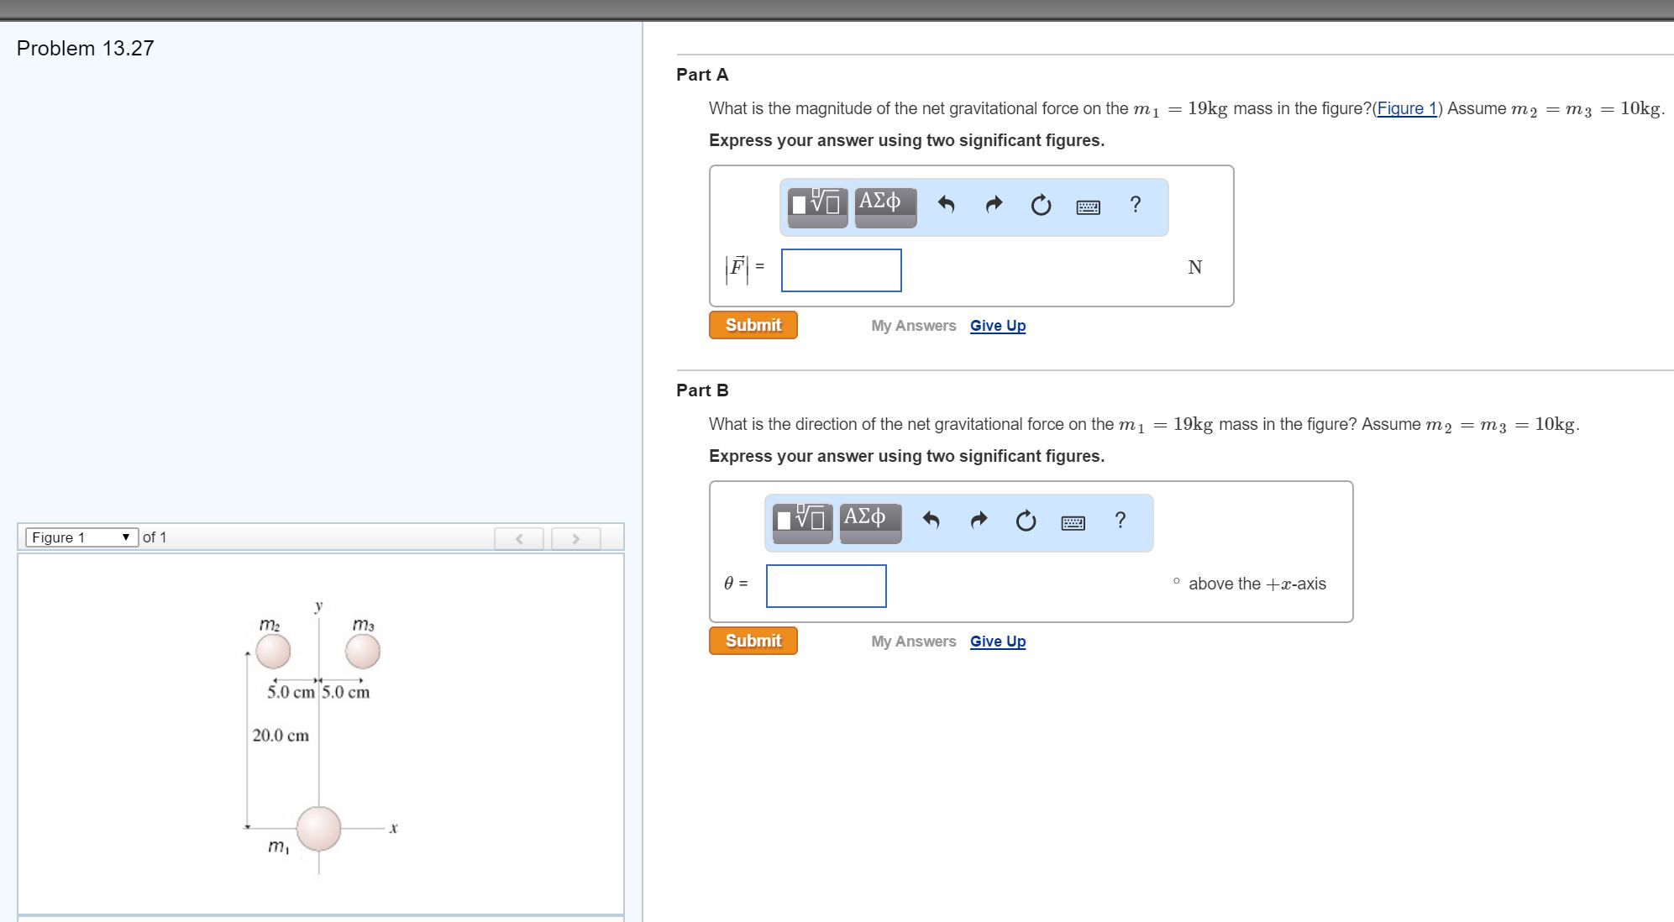Give Up on Part A
The image size is (1674, 922).
coord(998,326)
